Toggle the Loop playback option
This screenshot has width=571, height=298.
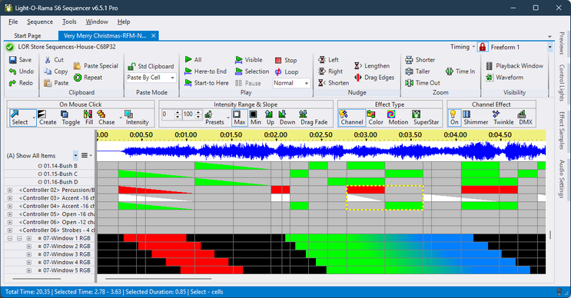coord(287,71)
